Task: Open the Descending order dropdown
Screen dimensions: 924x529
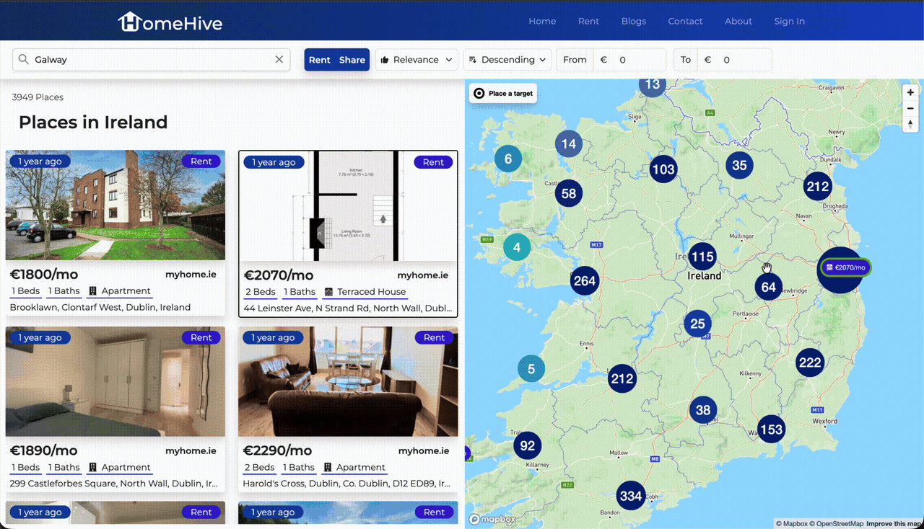Action: tap(507, 60)
